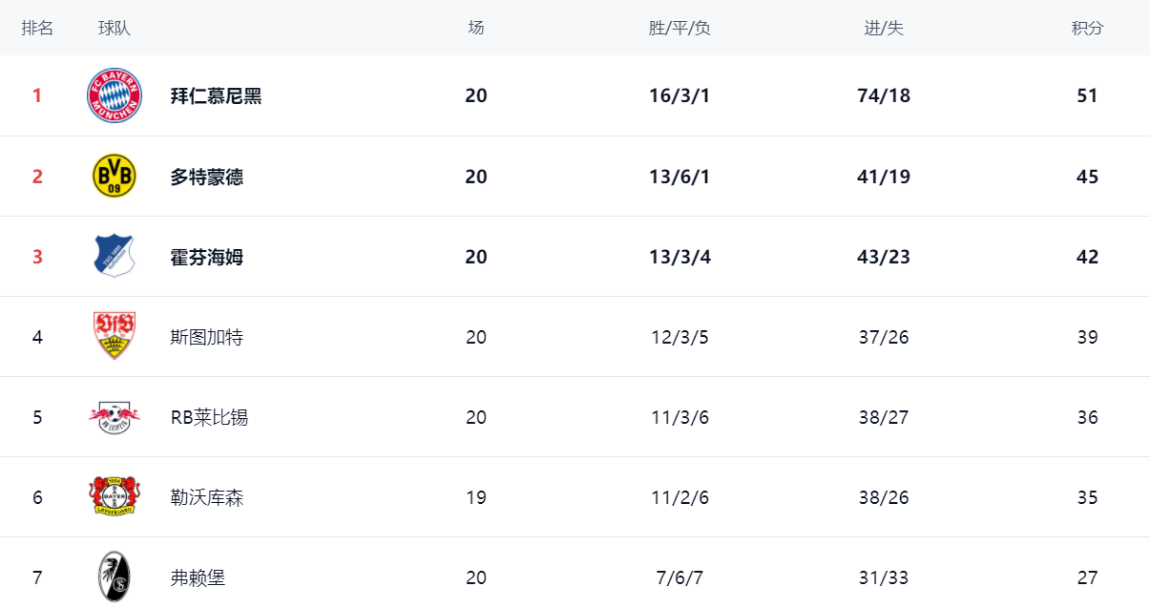The image size is (1150, 608).
Task: Click the 胜/平/负 column header
Action: [x=680, y=28]
